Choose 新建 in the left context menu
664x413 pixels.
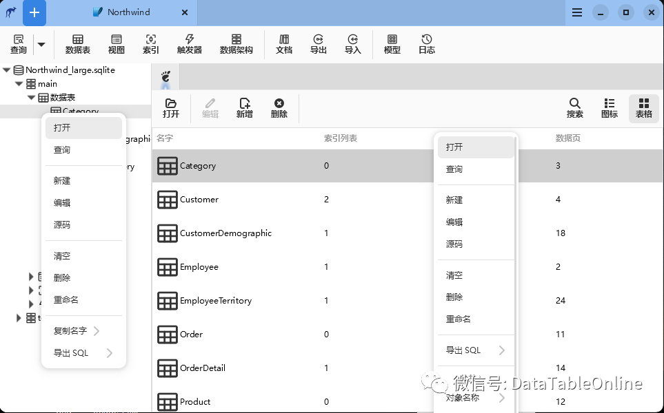tap(83, 180)
